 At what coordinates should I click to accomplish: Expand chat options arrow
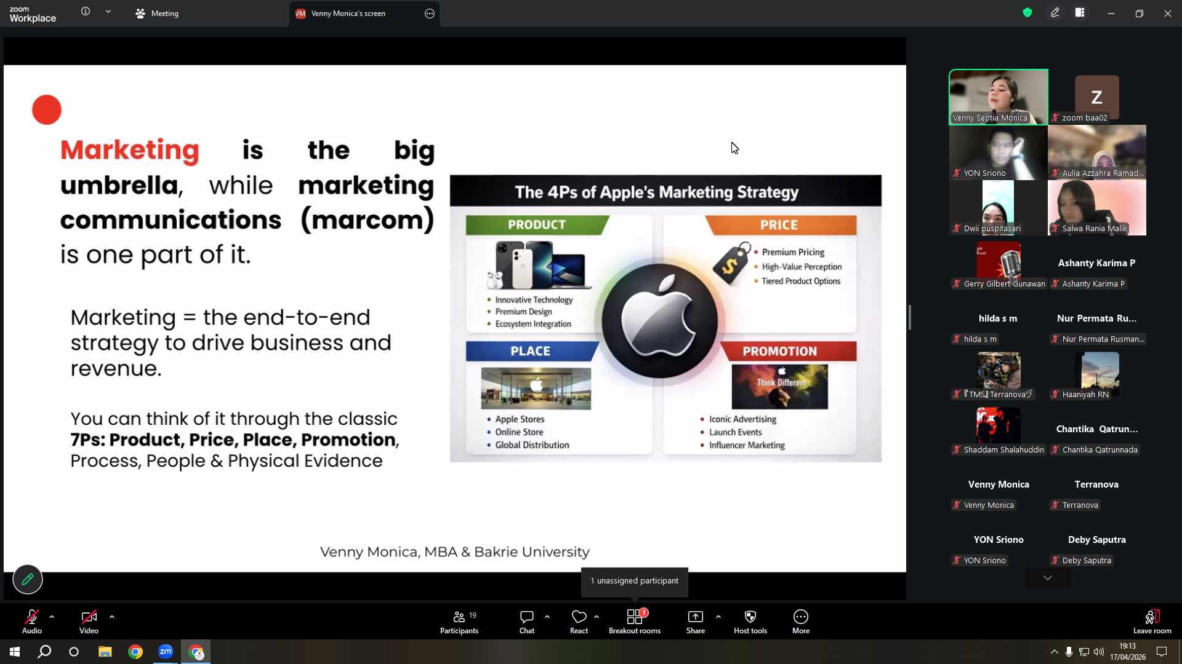pyautogui.click(x=547, y=617)
